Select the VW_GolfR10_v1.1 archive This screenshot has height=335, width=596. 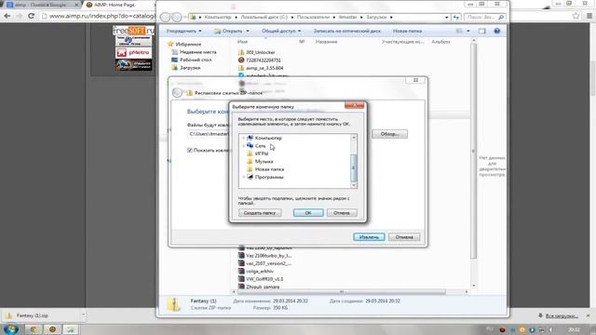click(264, 279)
